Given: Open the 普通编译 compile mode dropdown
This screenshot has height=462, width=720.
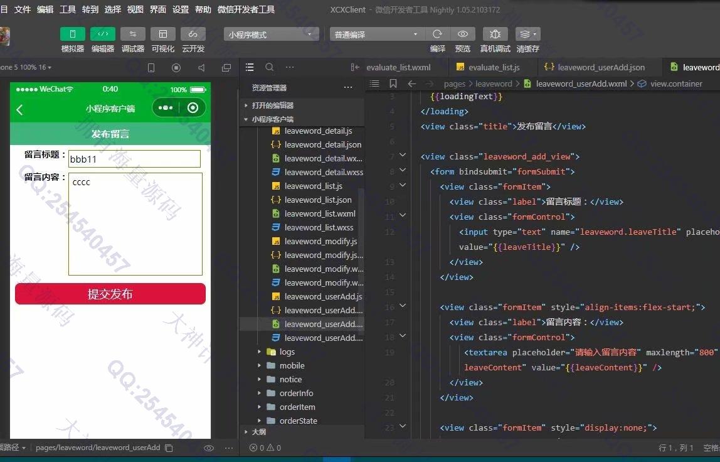Looking at the screenshot, I should (376, 35).
